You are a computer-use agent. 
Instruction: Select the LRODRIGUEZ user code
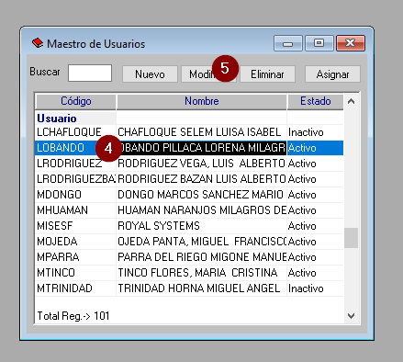(70, 164)
